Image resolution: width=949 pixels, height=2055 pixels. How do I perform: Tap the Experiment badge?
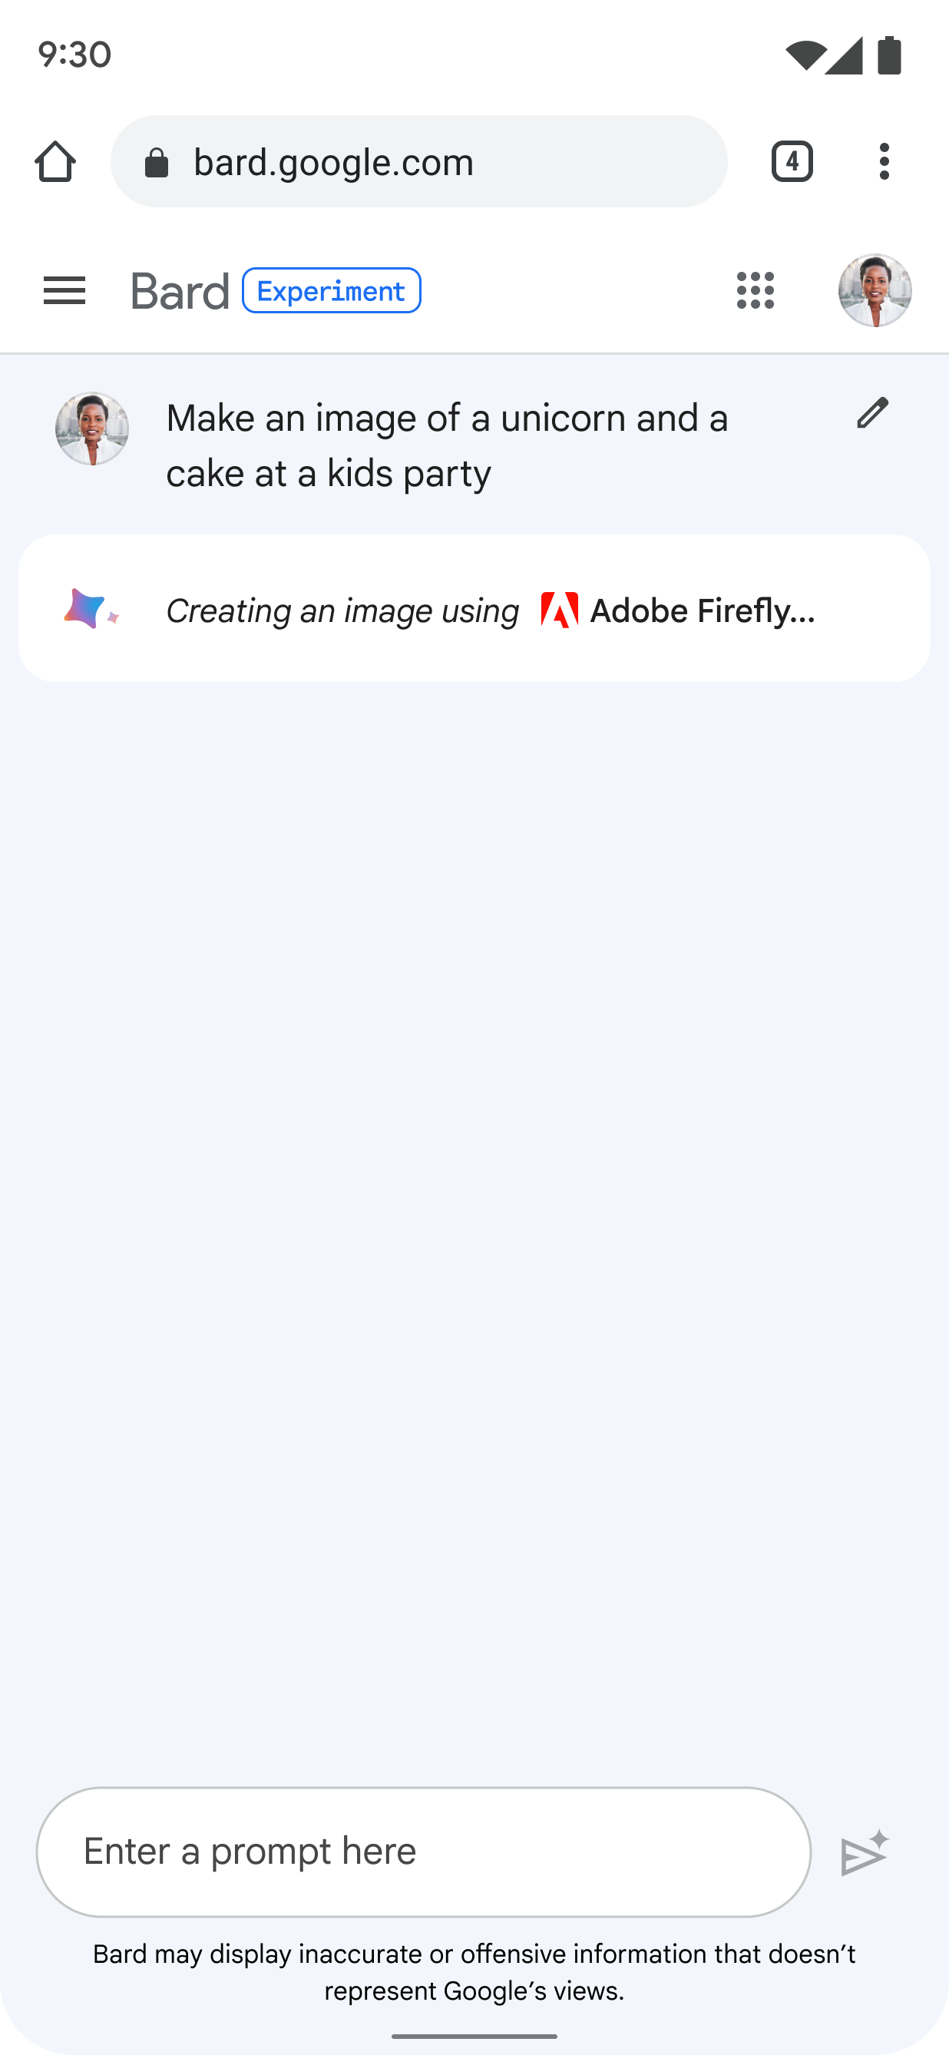331,291
